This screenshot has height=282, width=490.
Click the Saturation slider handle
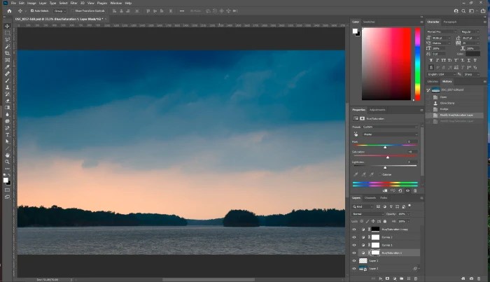point(387,157)
